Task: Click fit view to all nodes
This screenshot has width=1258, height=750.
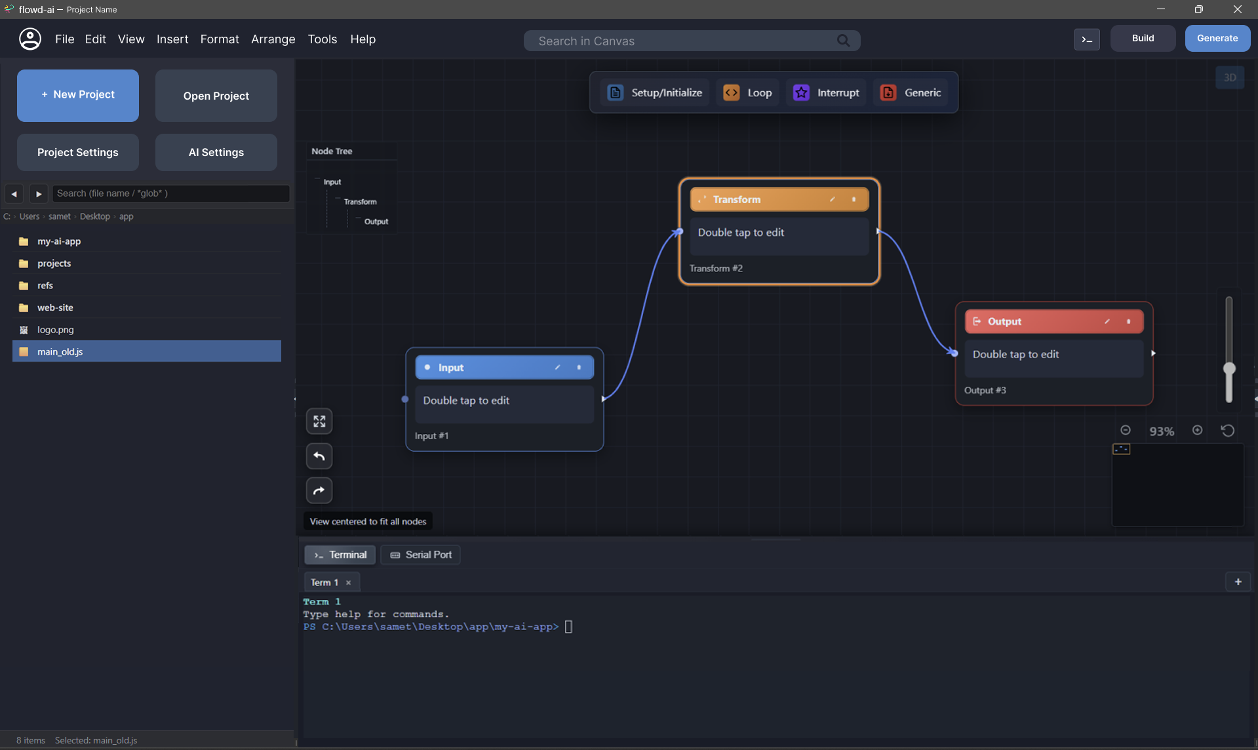Action: [319, 421]
